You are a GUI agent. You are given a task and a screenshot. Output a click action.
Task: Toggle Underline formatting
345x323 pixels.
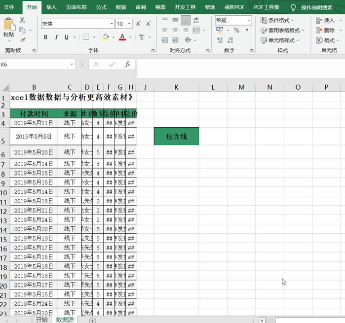click(67, 37)
